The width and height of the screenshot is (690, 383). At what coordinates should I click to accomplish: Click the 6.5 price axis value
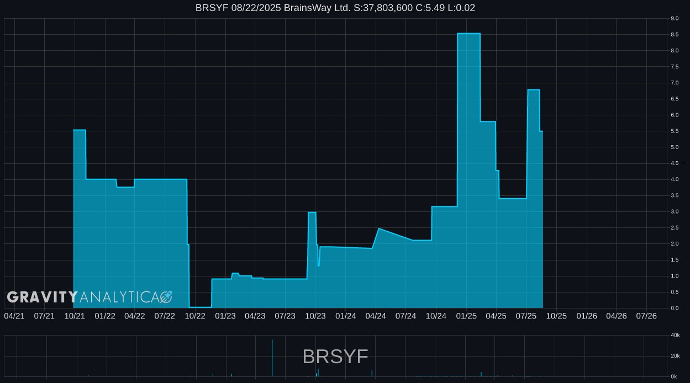click(675, 99)
